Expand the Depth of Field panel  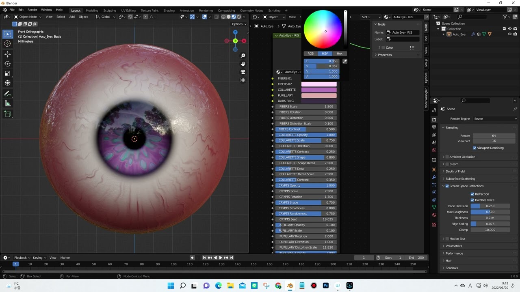[x=455, y=172]
